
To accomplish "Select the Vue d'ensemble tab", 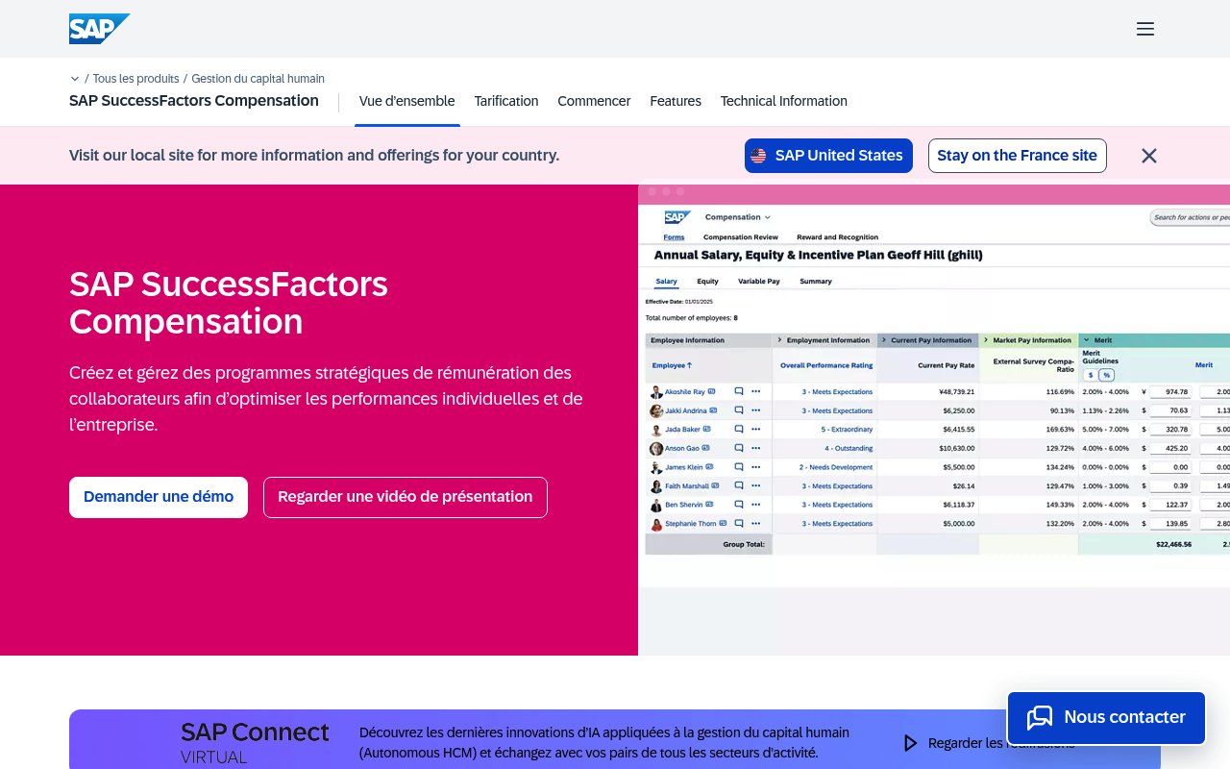I will point(407,101).
